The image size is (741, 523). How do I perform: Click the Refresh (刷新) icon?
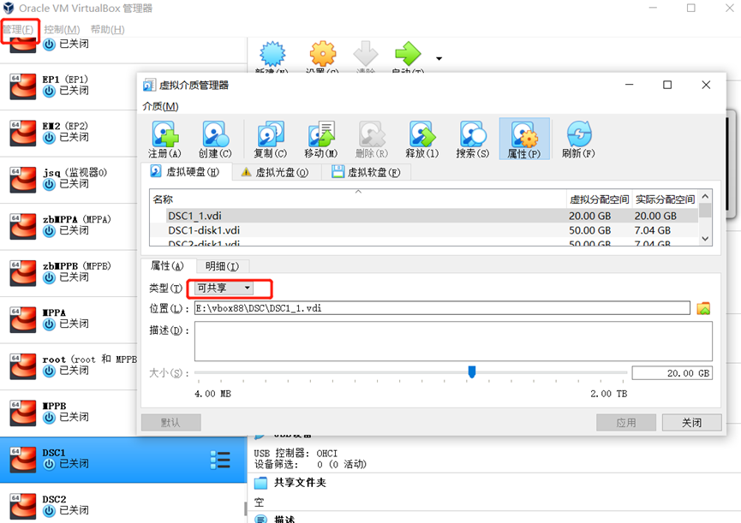point(578,134)
